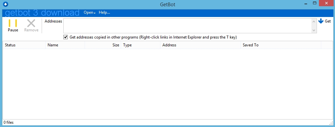This screenshot has height=127, width=335.
Task: Toggle Get addresses copied in other programs checkbox
Action: (x=66, y=37)
